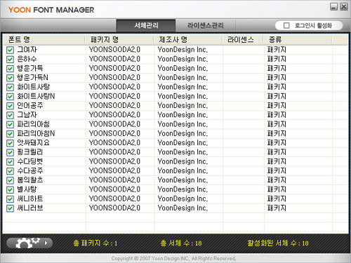This screenshot has height=263, width=351.
Task: Uncheck the 써니러브 font checkbox
Action: point(10,208)
